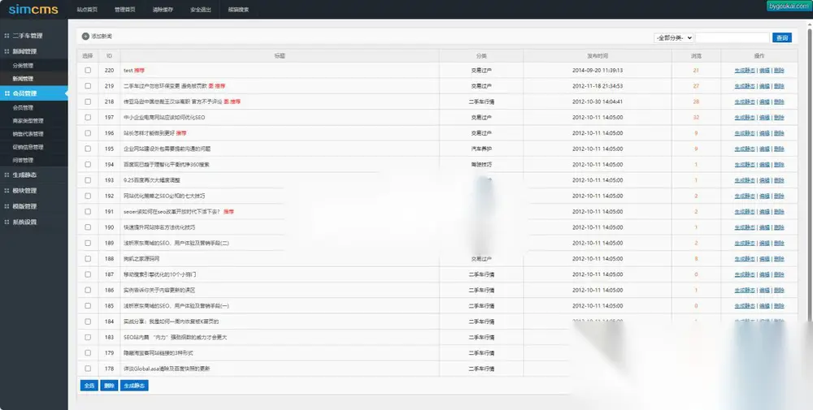Click the keyword search input field
Screen dimensions: 813x410
click(x=733, y=38)
